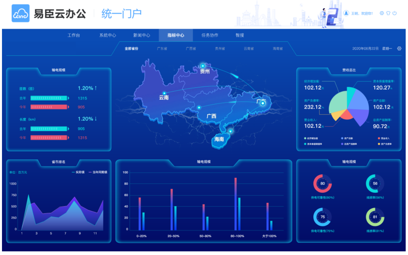
Task: Filter by 广西省
Action: point(191,49)
